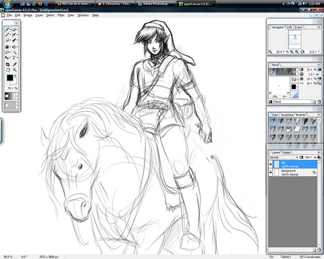Click the zoom in magnifier in Navigator
The height and width of the screenshot is (259, 324).
point(297,52)
